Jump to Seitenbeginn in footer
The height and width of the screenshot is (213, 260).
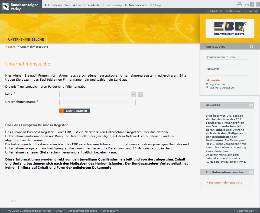coord(244,211)
